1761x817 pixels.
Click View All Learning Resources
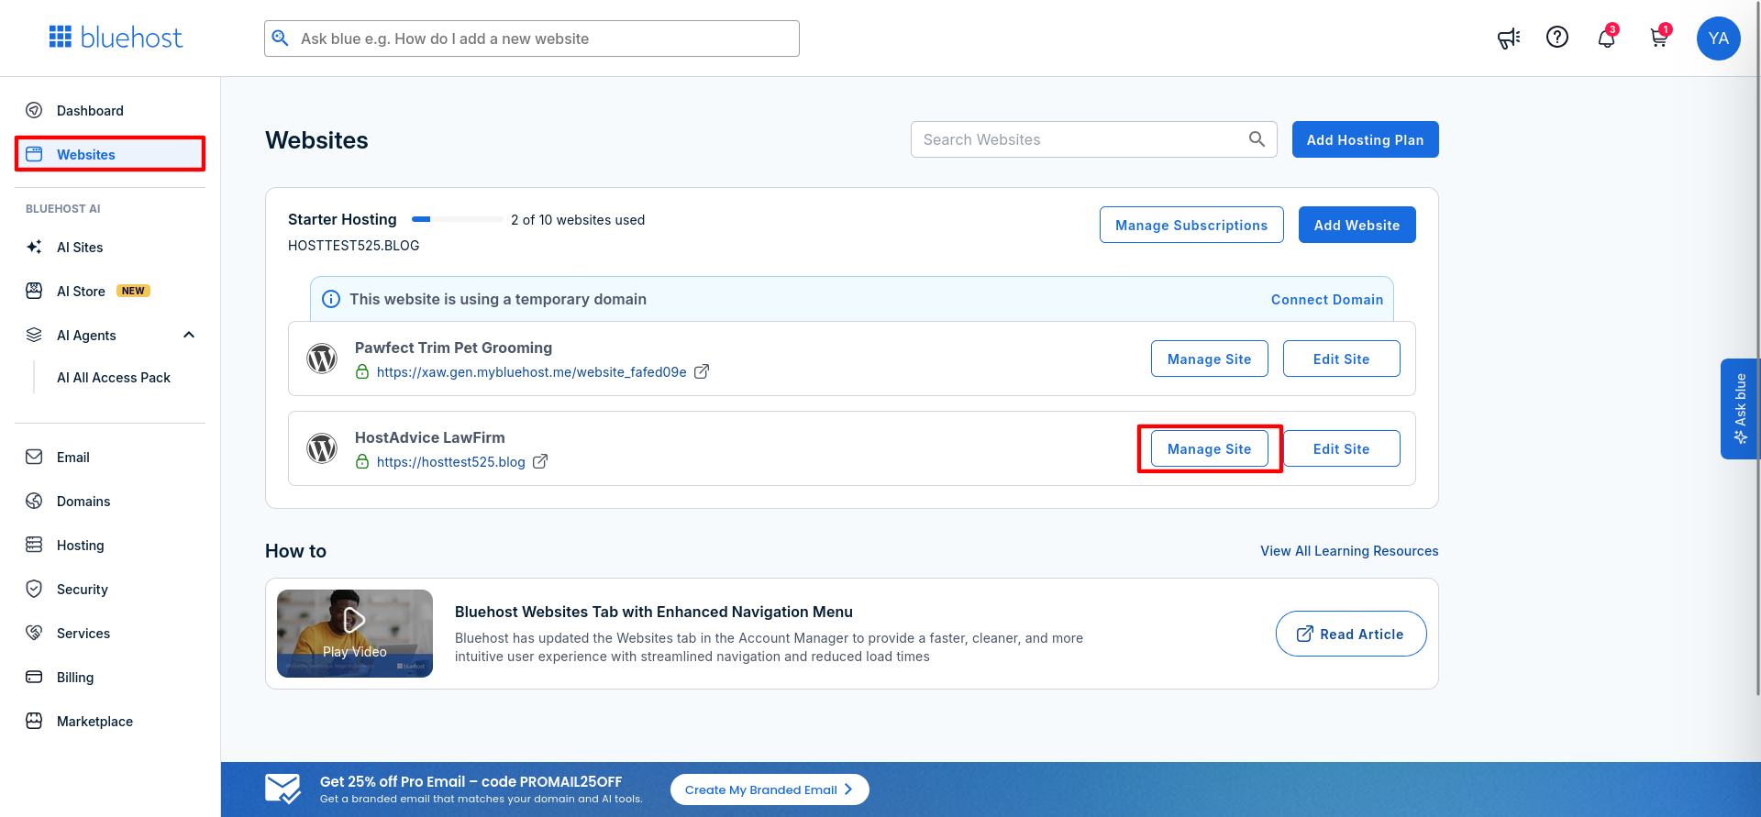(1349, 551)
